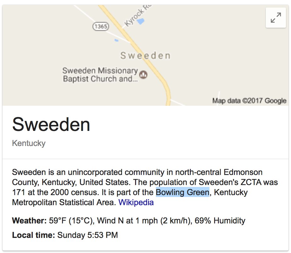Expand the map with fullscreen arrows icon
Screen dimensions: 291x253
click(276, 18)
